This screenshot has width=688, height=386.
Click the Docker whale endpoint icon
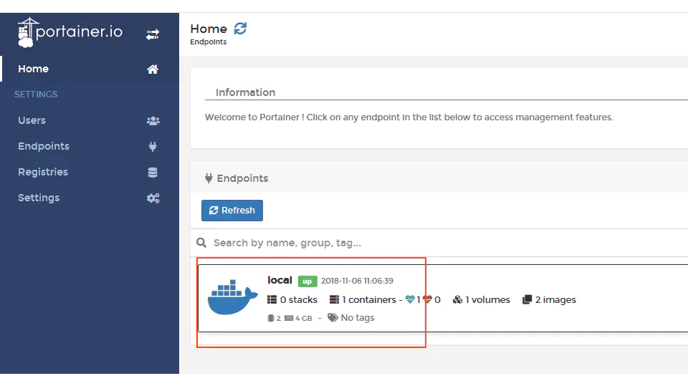coord(232,299)
